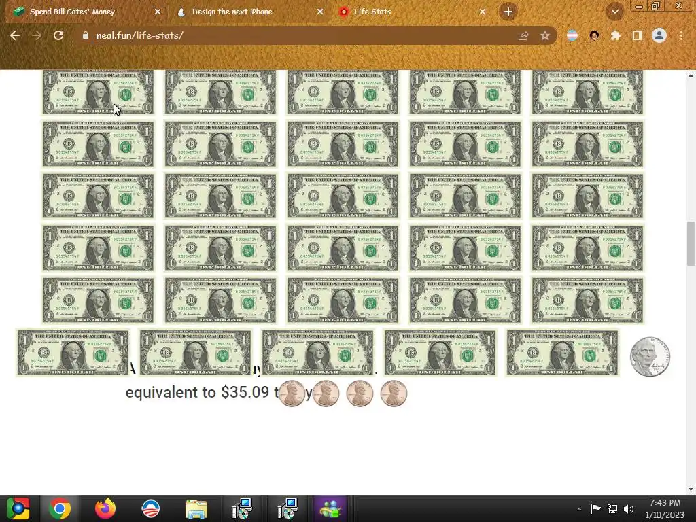Minimize the Chrome window
Screen dimensions: 696x522
coord(639,5)
